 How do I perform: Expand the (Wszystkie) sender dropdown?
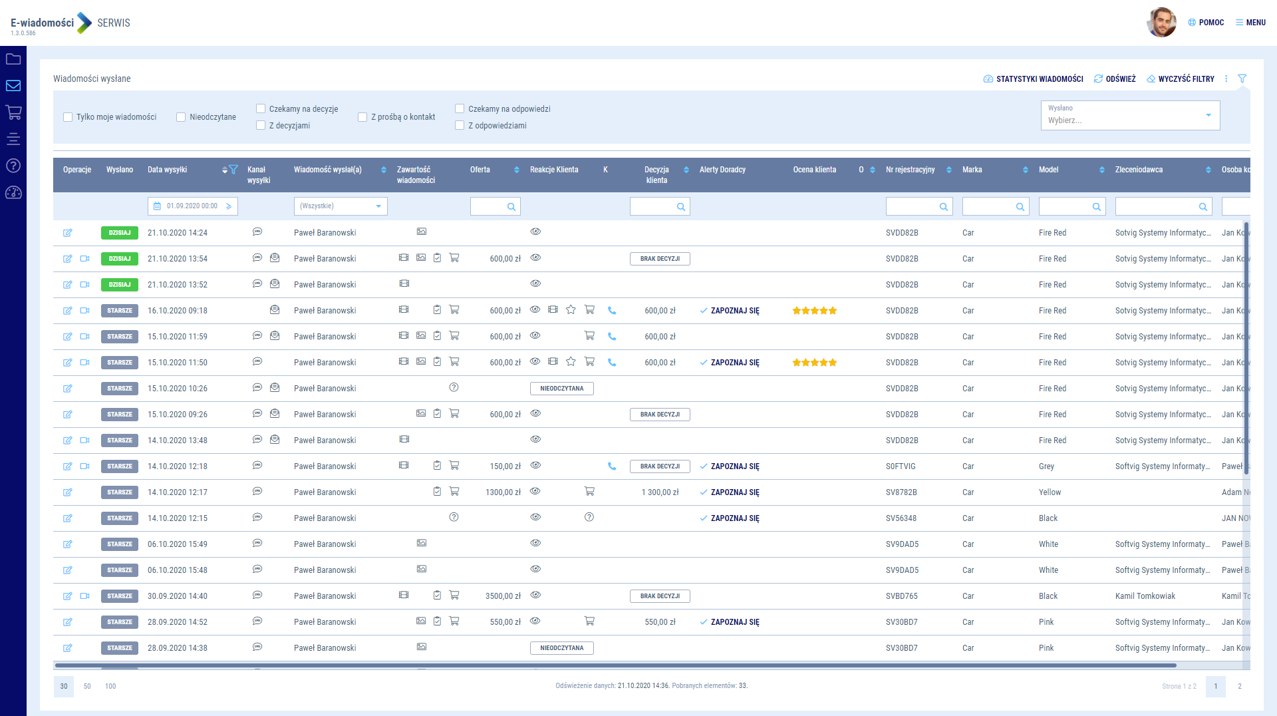coord(341,206)
